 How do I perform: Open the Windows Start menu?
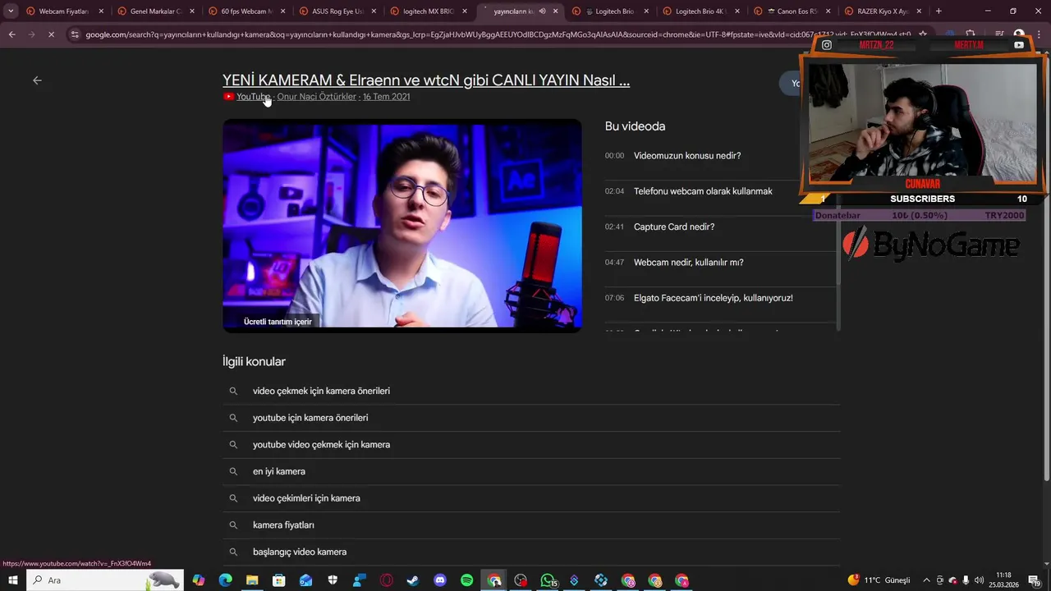click(13, 580)
